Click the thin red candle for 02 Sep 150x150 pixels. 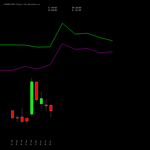46,105
